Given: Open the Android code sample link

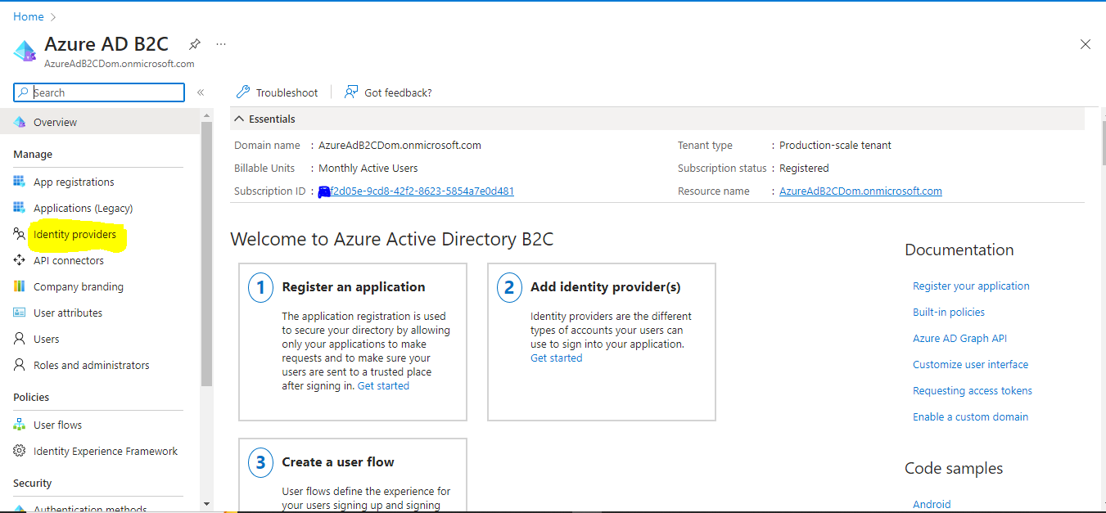Looking at the screenshot, I should (932, 504).
